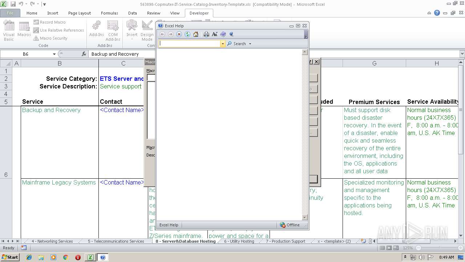The image size is (465, 262).
Task: Stop loading in Excel Help
Action: (x=179, y=34)
